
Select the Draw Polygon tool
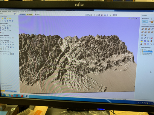click(8, 26)
